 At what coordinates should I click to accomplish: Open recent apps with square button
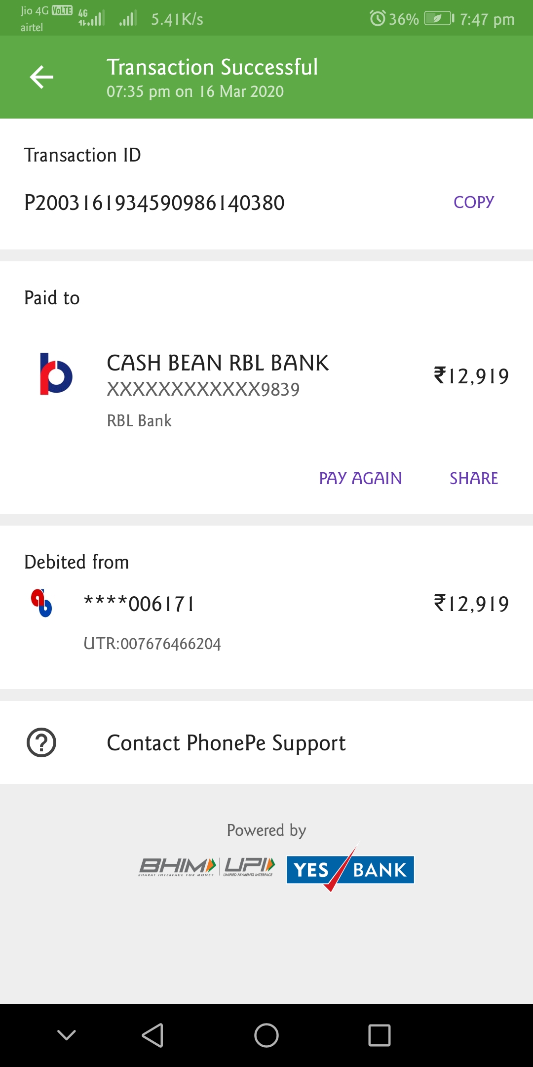click(379, 1035)
